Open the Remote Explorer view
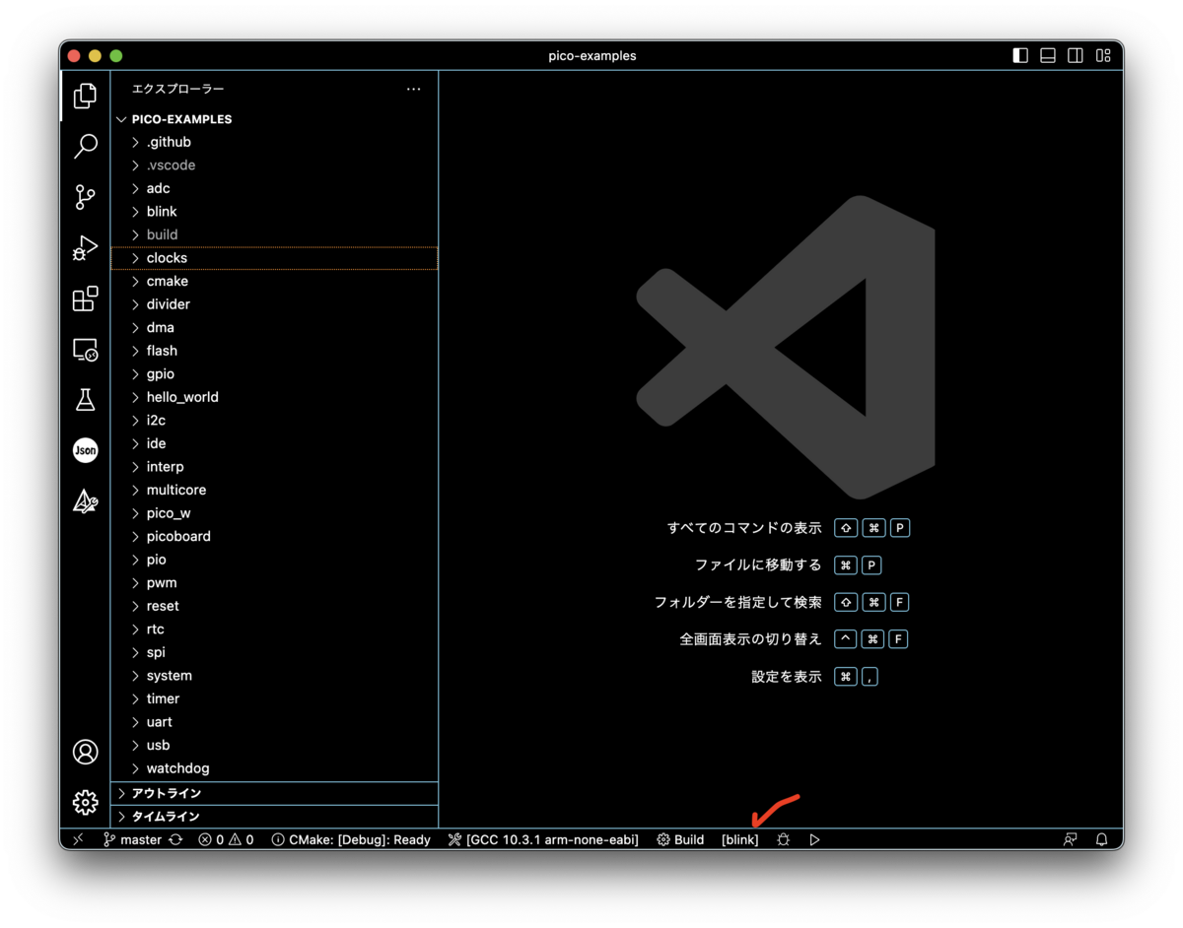 click(86, 350)
